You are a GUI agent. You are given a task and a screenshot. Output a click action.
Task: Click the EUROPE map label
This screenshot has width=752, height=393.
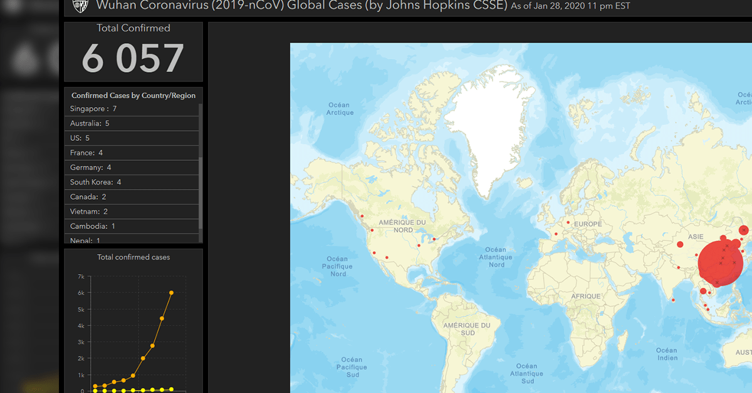point(588,224)
